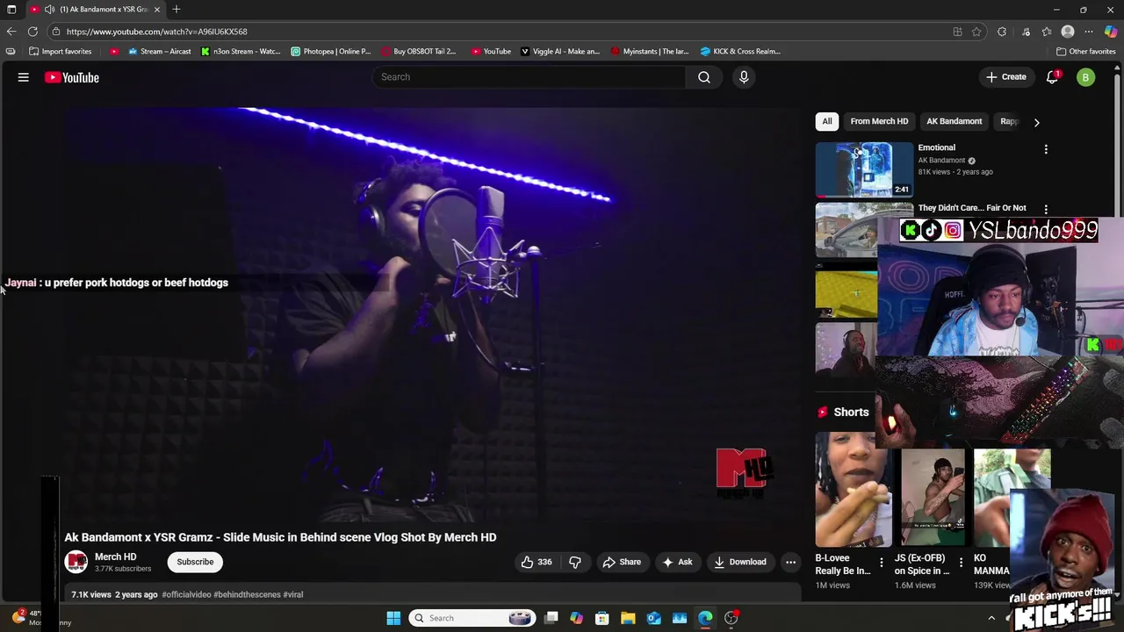Open the JS (Ex-OFB) short thumbnail
Screen dimensions: 1124x632
(x=933, y=496)
